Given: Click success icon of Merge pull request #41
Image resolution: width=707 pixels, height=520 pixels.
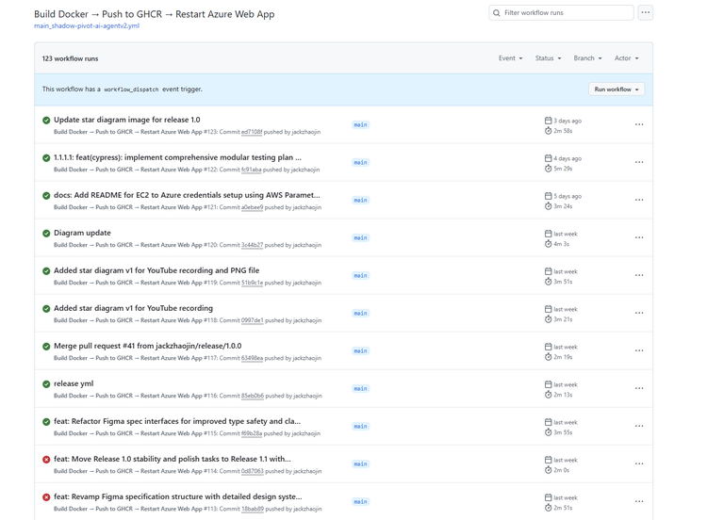Looking at the screenshot, I should pyautogui.click(x=46, y=347).
